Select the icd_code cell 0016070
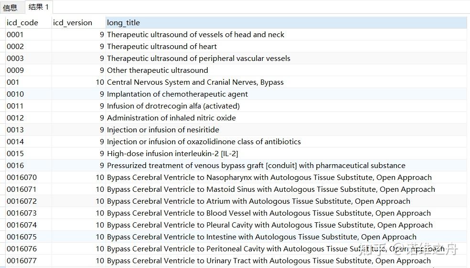470x268 pixels. (x=21, y=177)
